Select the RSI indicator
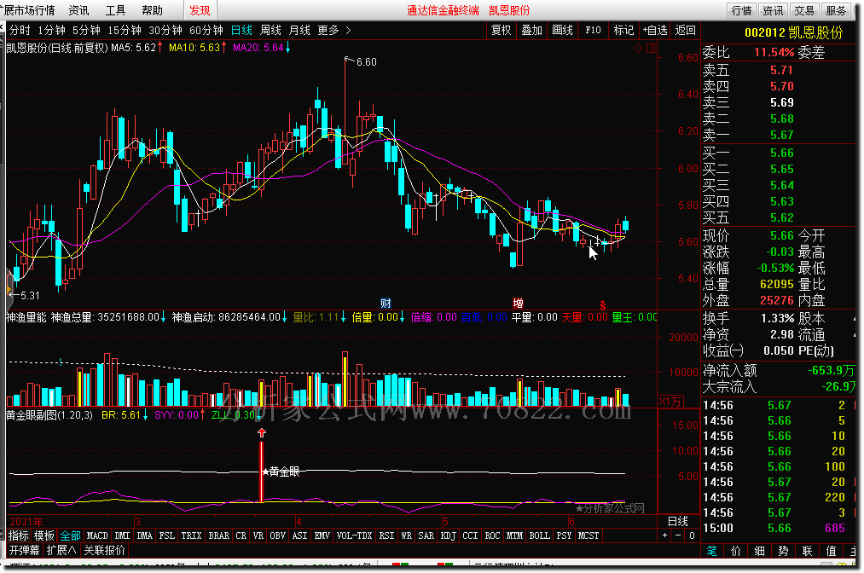864x573 pixels. pyautogui.click(x=387, y=535)
